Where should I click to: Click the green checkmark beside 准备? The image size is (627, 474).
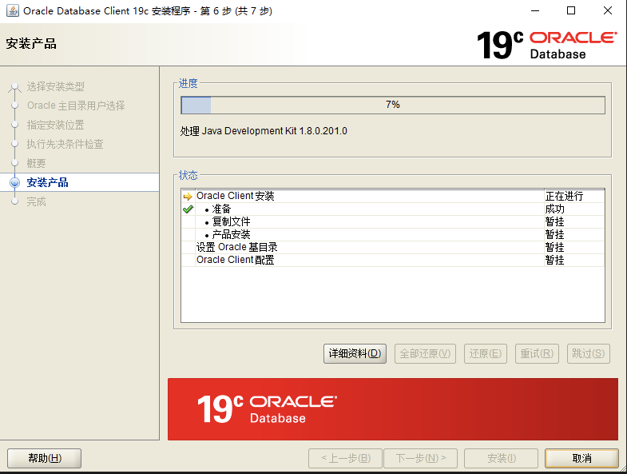click(x=188, y=209)
